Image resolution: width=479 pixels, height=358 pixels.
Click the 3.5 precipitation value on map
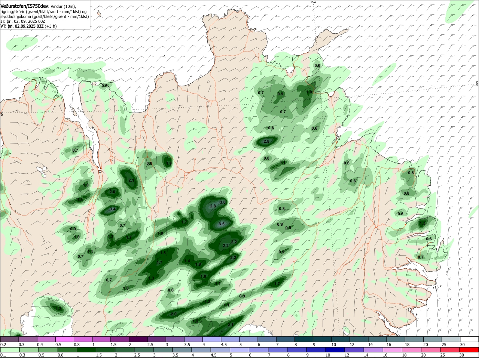(221, 224)
